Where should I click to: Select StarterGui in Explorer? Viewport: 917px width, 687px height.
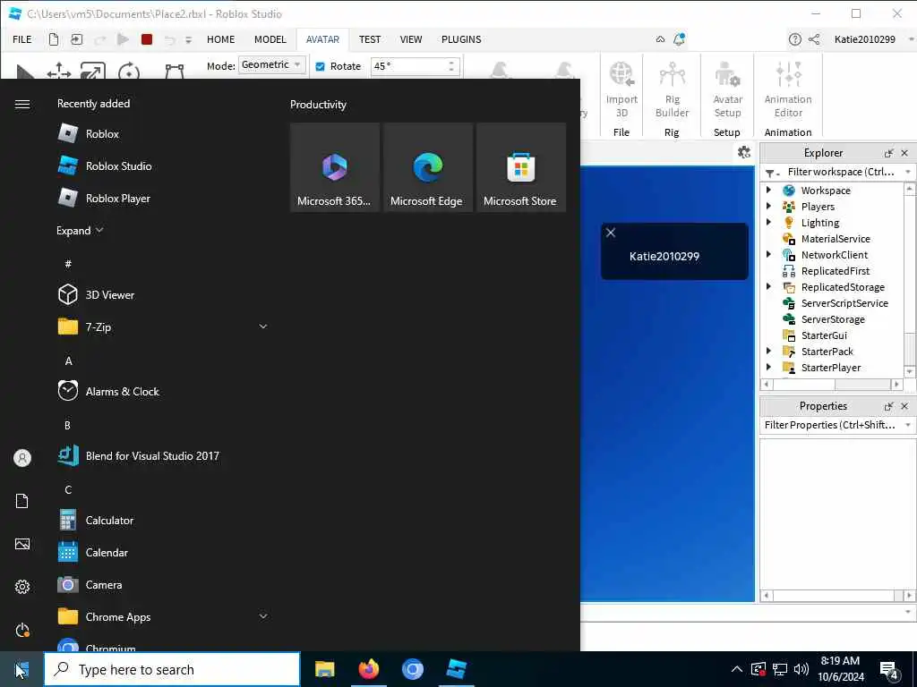(x=824, y=335)
